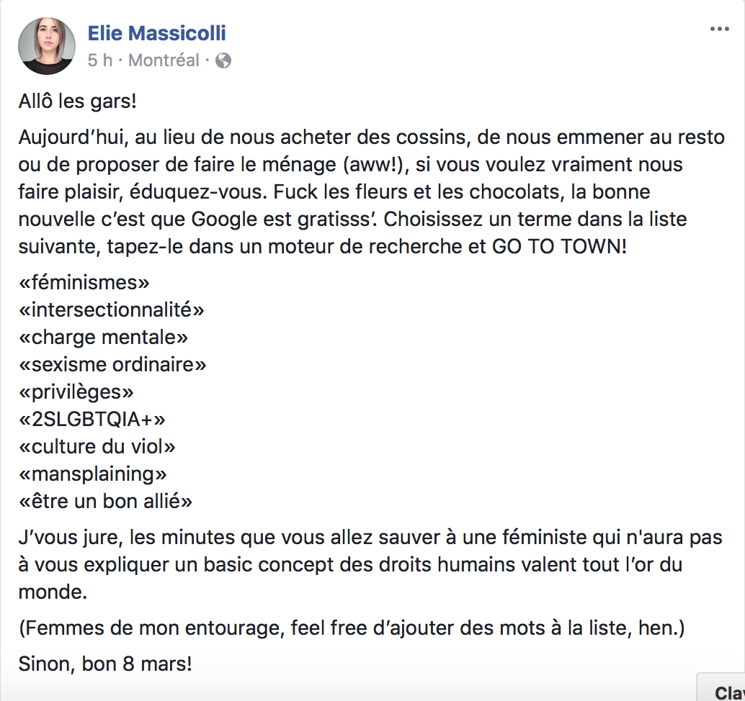
Task: Click the term «culture du viol»
Action: [x=97, y=447]
